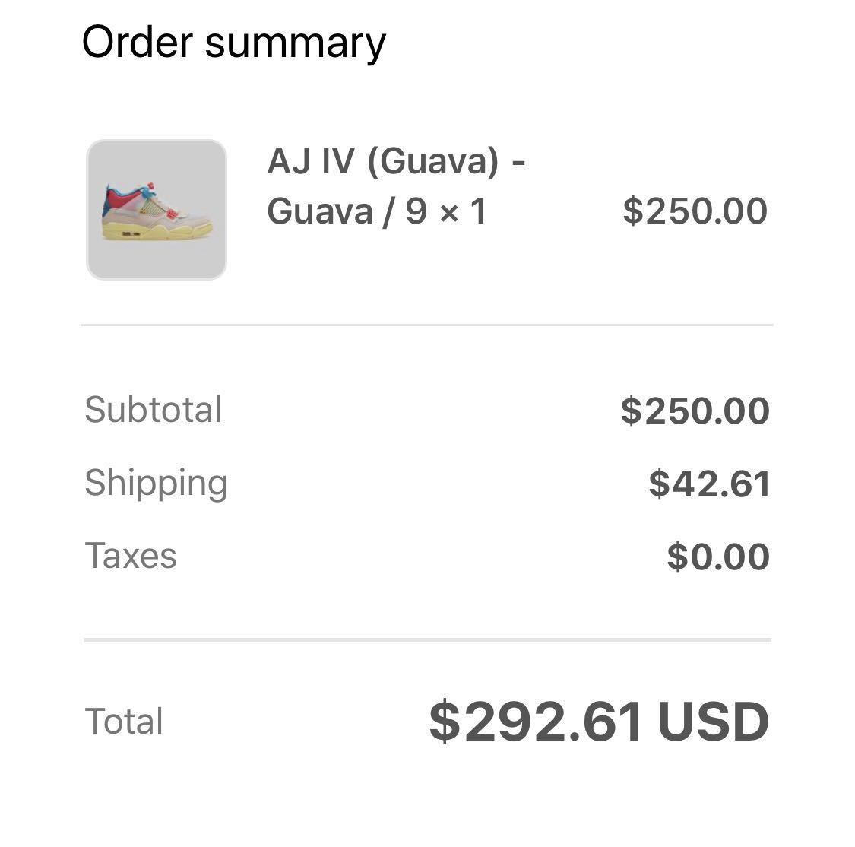Select the shipping cost $42.61
Screen dimensions: 855x847
(709, 484)
